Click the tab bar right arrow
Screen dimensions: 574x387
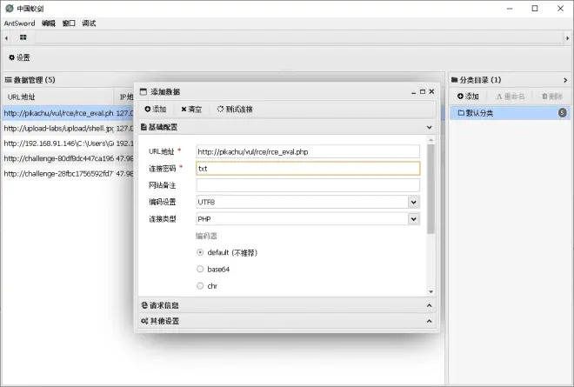coord(566,37)
